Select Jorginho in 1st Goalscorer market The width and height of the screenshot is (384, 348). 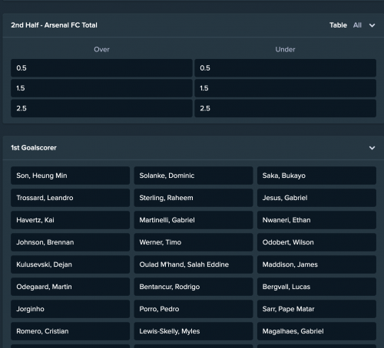(x=70, y=309)
